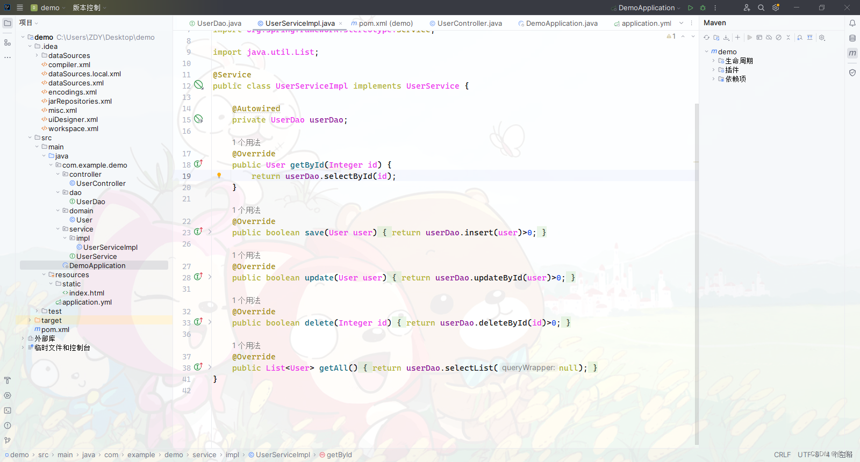Open IDE settings gear in title bar

[776, 8]
